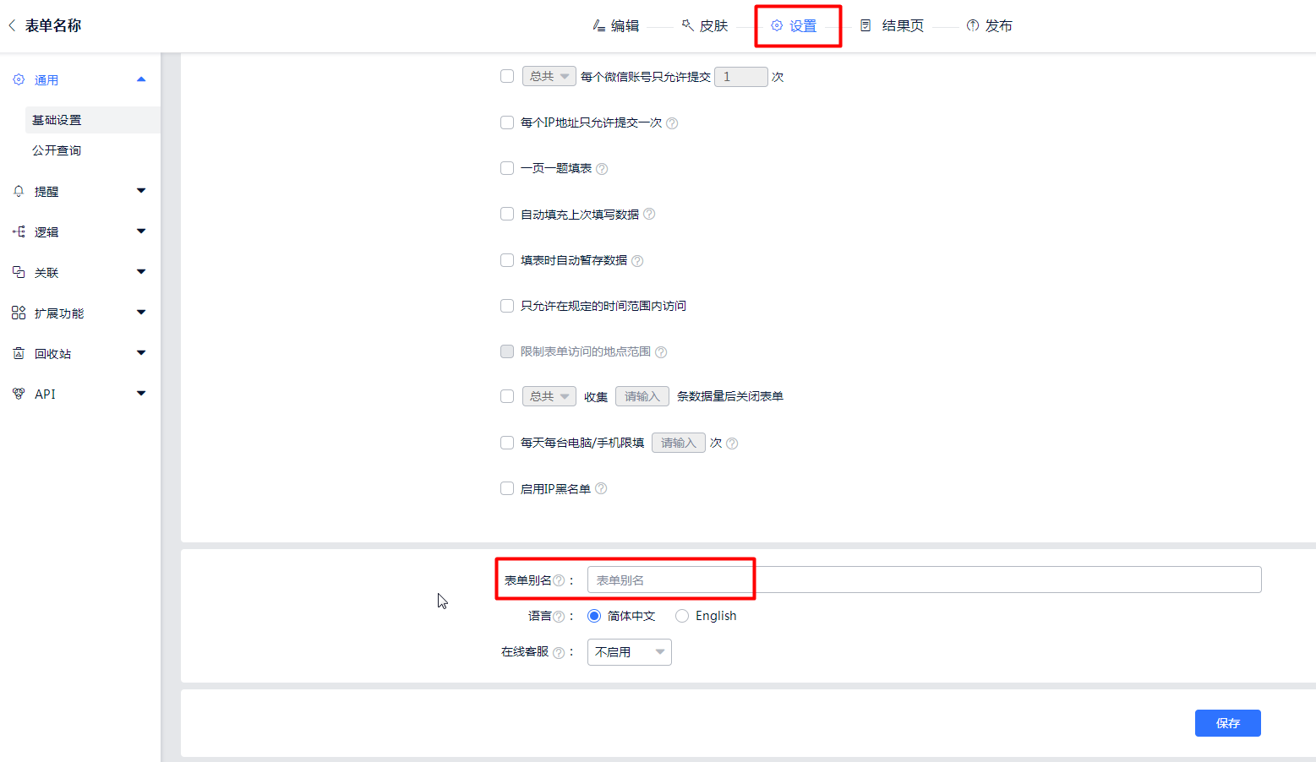This screenshot has width=1316, height=762.
Task: Click the help icon next to 一页一题填表
Action: coord(602,169)
